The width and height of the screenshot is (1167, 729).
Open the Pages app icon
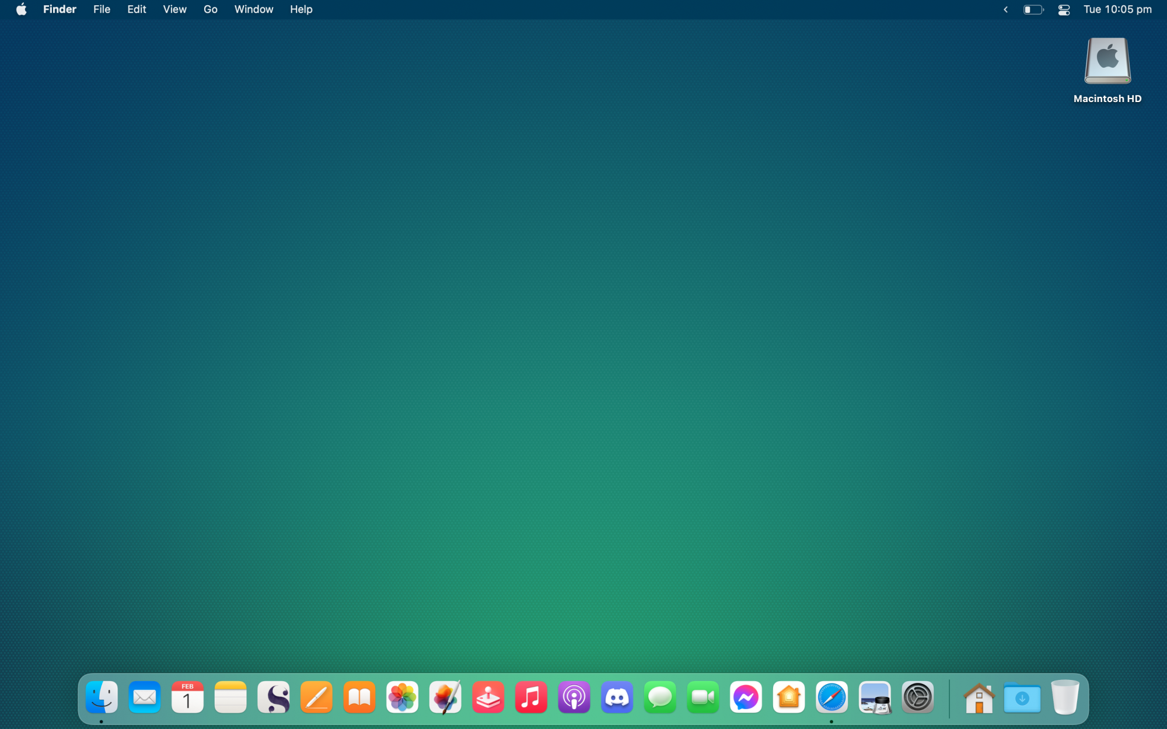pos(316,697)
